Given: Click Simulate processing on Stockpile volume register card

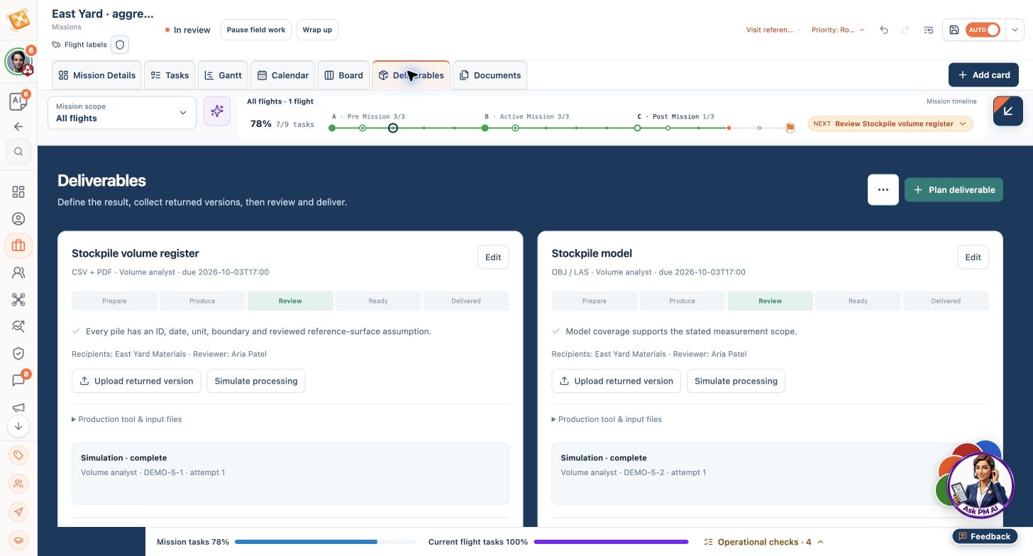Looking at the screenshot, I should (256, 381).
